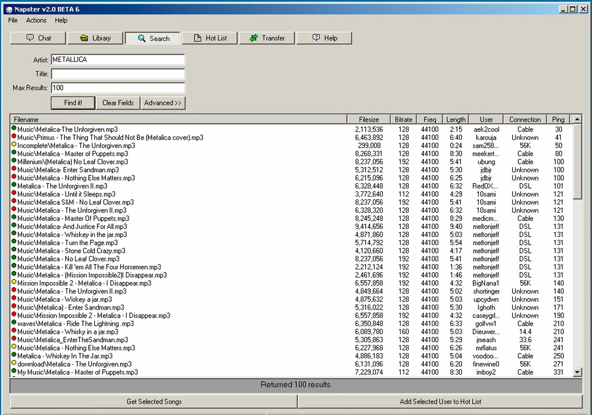Click the Clear Fields button
Screen dimensions: 592x415
(x=118, y=103)
